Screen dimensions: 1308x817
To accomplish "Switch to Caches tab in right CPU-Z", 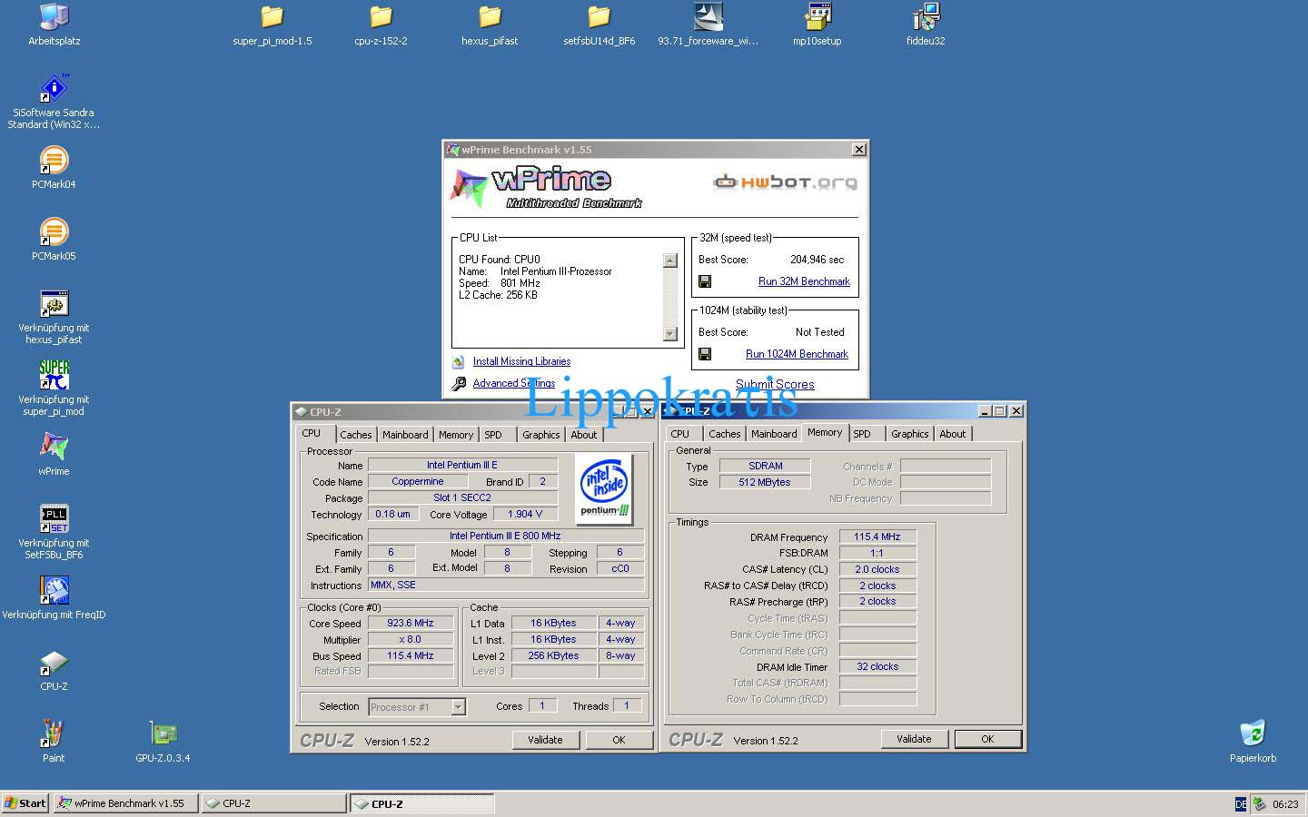I will coord(725,434).
